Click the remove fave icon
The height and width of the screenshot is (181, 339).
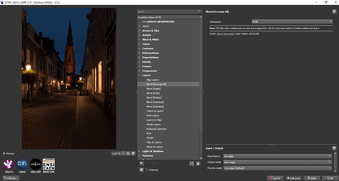pyautogui.click(x=154, y=163)
